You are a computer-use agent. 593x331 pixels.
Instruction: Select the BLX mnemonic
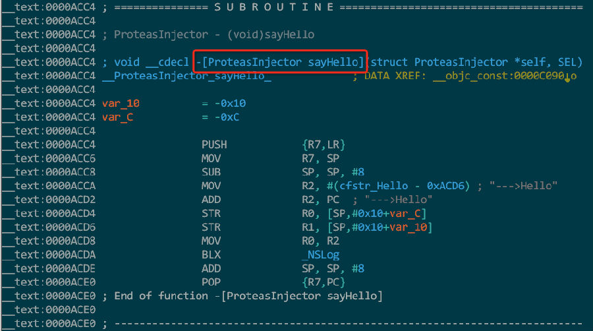(x=210, y=255)
